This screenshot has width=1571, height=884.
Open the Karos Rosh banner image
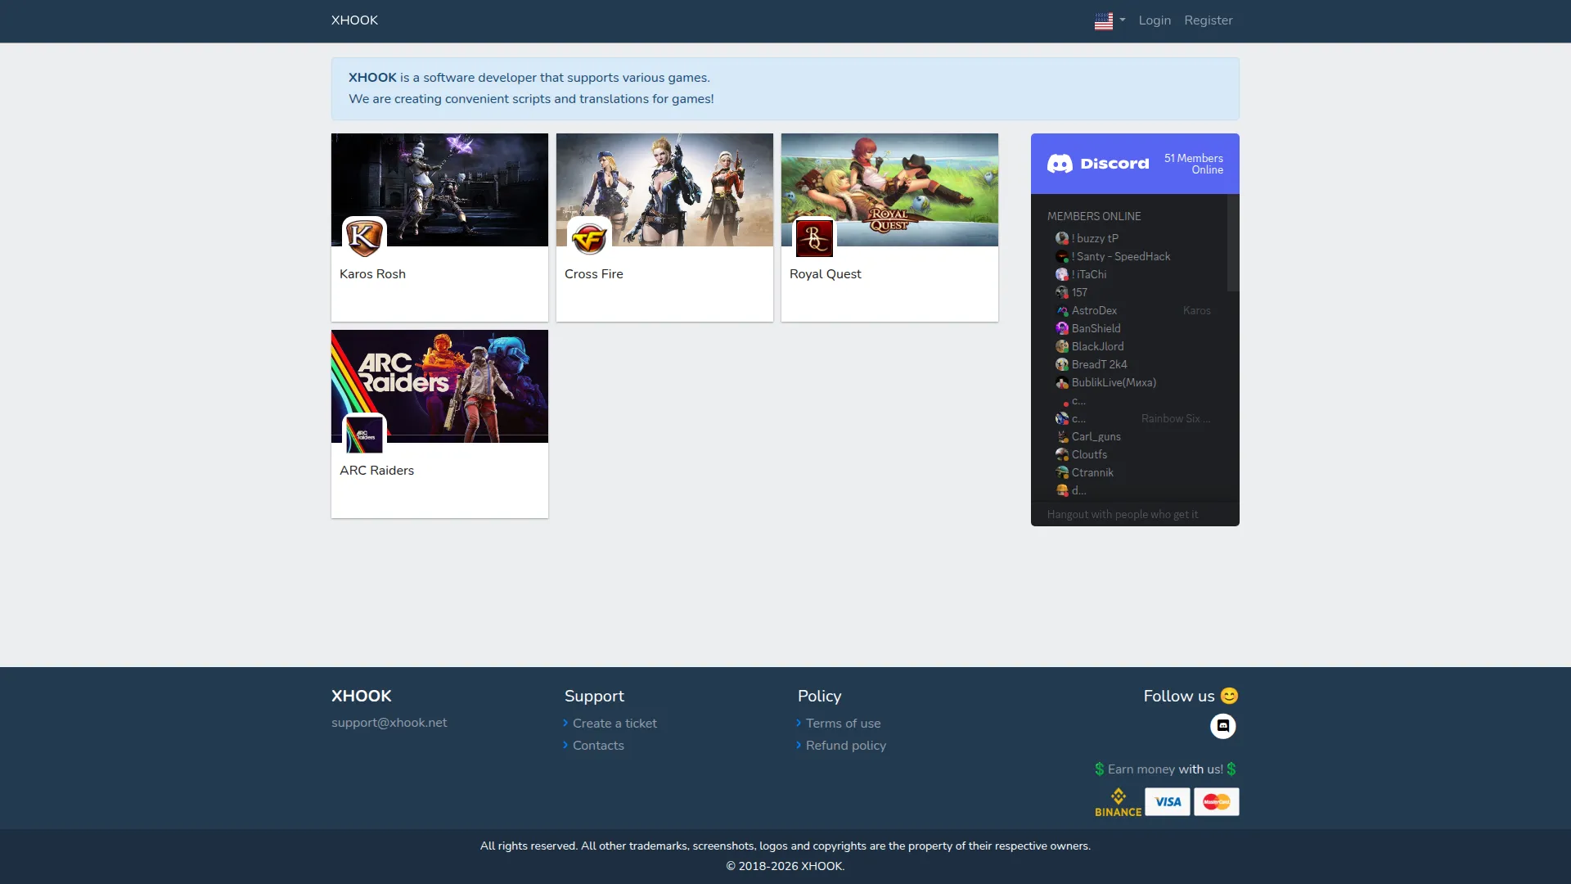coord(439,190)
